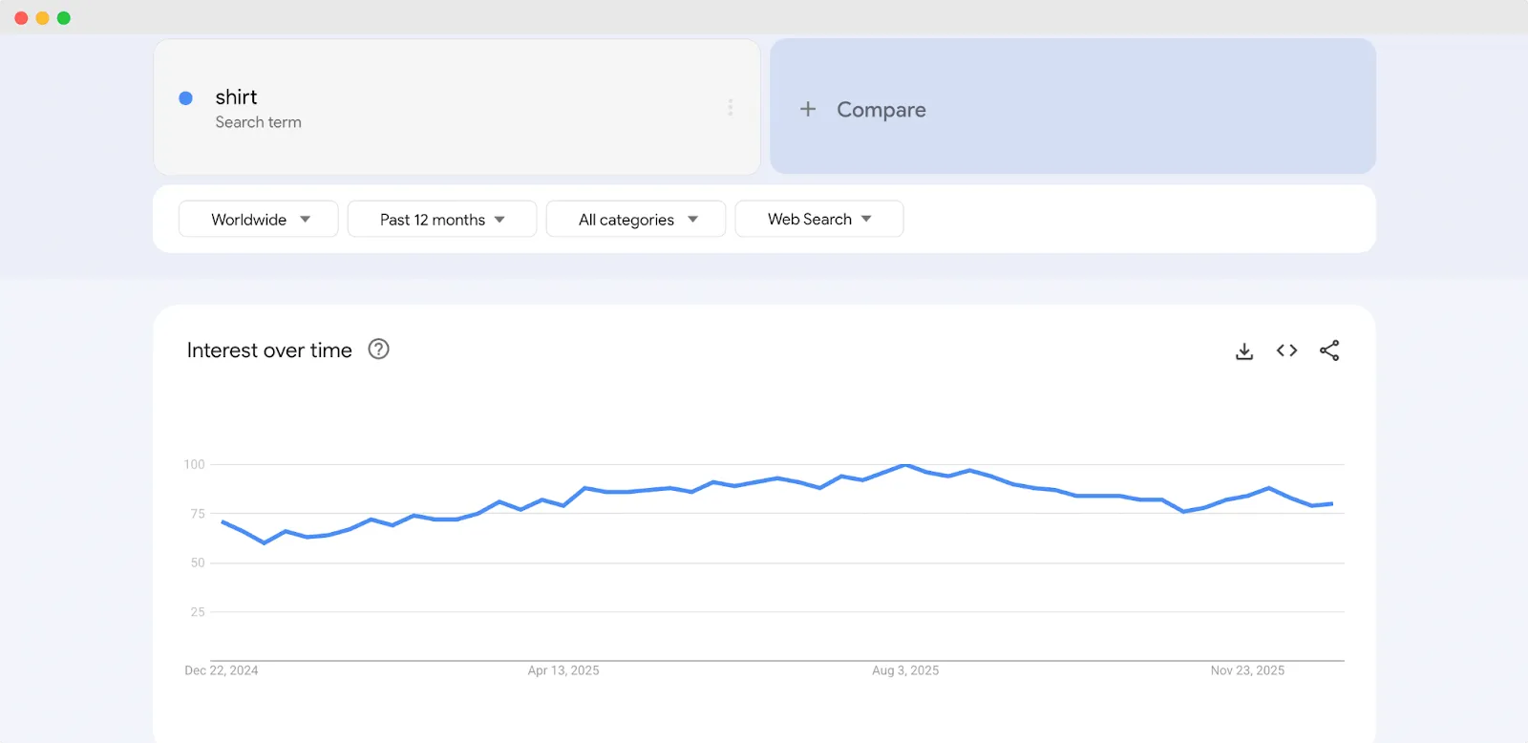
Task: Click the blue dot next to shirt
Action: pyautogui.click(x=186, y=97)
